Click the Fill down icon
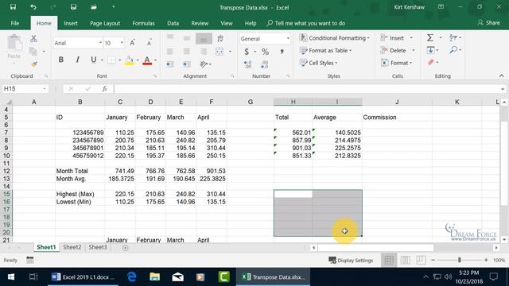 [431, 50]
